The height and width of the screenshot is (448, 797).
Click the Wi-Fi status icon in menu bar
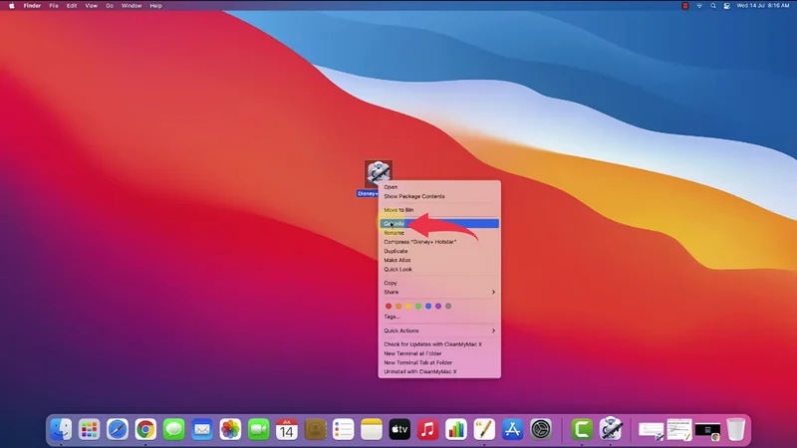click(700, 6)
